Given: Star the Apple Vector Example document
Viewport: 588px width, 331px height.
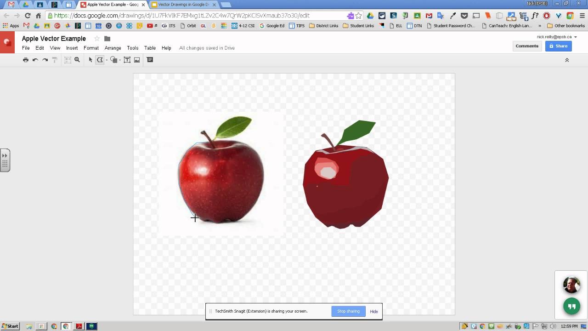Looking at the screenshot, I should 97,39.
